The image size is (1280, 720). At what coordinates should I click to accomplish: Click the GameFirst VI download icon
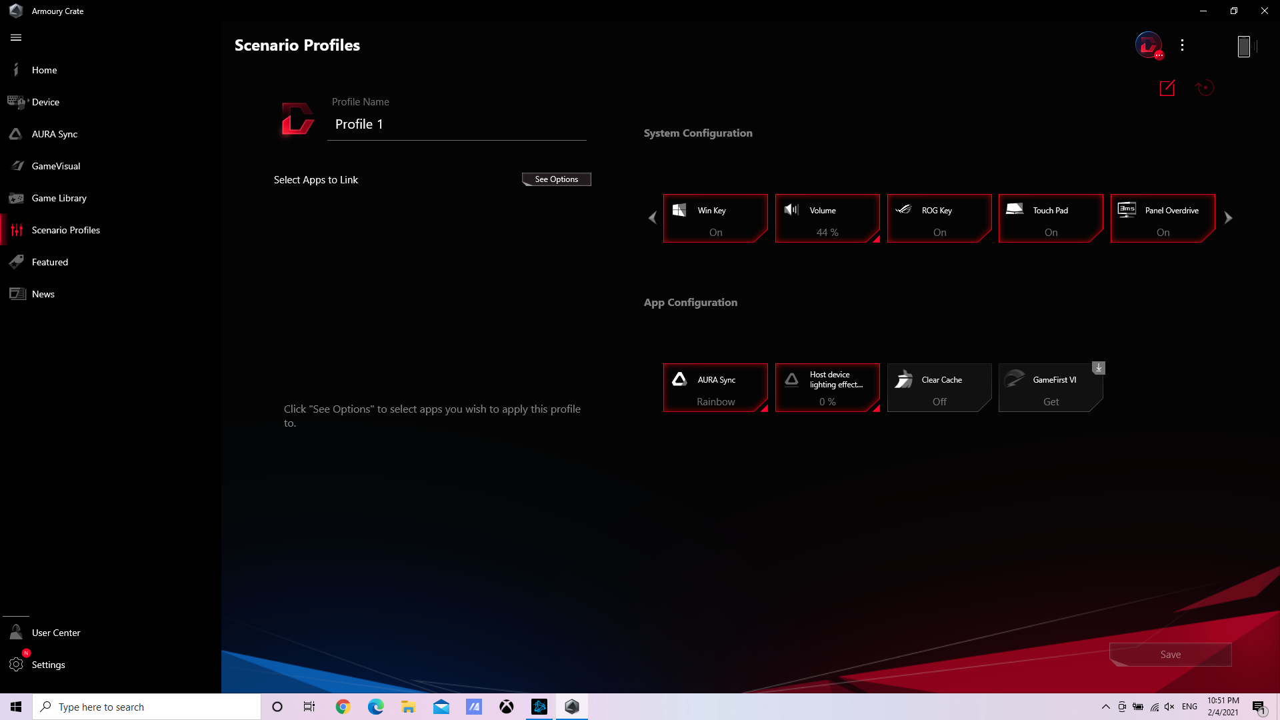click(x=1099, y=368)
